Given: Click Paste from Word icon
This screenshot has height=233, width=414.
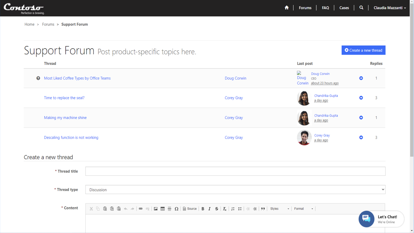Looking at the screenshot, I should coord(119,209).
